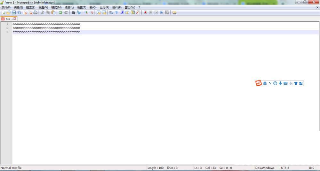Click the Print toolbar icon

tap(36, 12)
